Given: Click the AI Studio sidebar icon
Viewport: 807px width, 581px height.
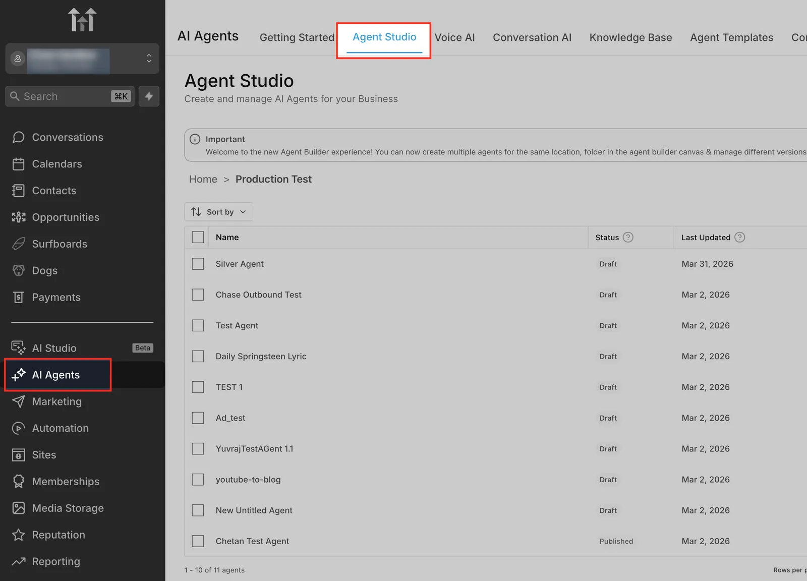Looking at the screenshot, I should [x=19, y=348].
